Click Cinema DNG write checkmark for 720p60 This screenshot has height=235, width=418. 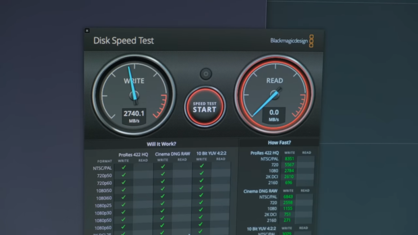[162, 181]
